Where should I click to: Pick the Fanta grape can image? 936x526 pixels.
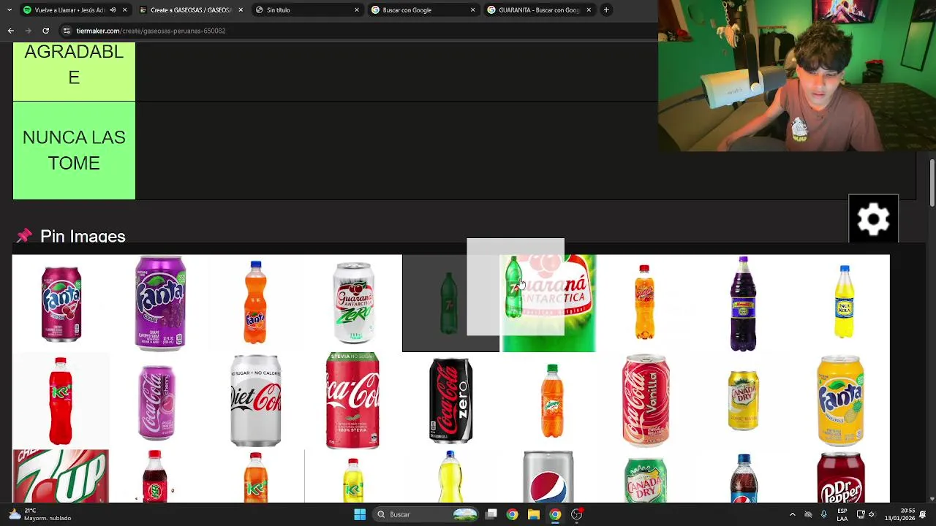pos(160,302)
